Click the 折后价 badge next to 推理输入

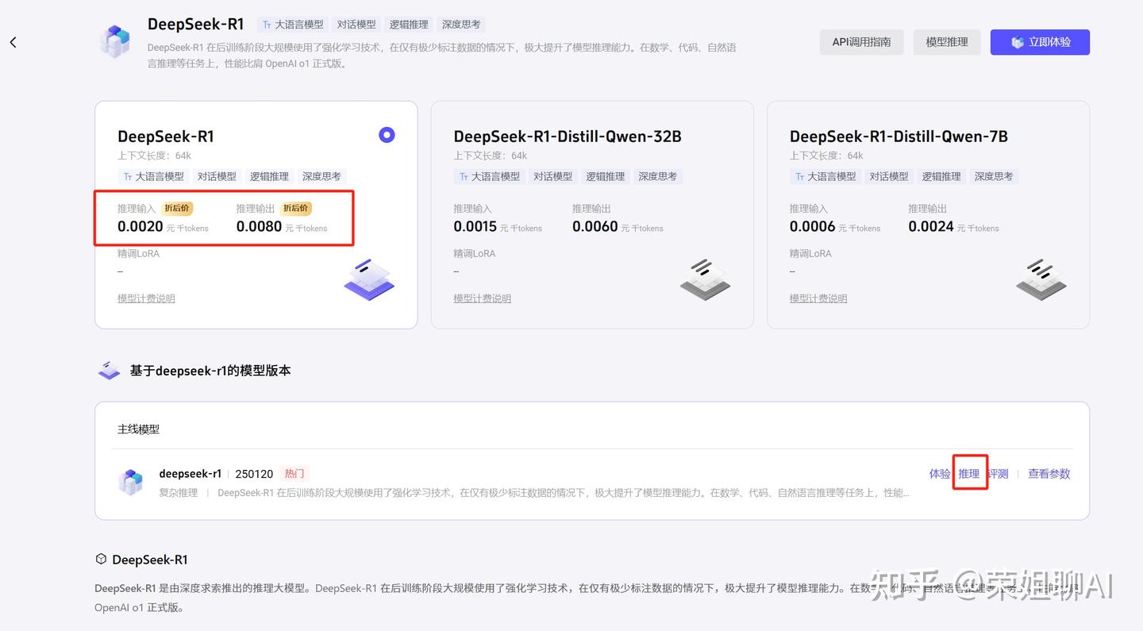click(177, 208)
